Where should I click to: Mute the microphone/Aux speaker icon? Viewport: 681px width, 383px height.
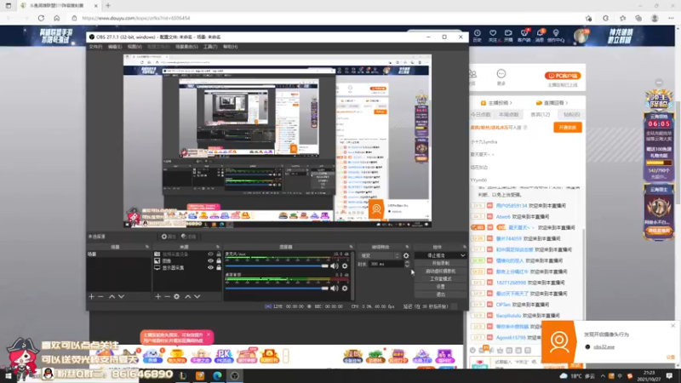pyautogui.click(x=334, y=266)
